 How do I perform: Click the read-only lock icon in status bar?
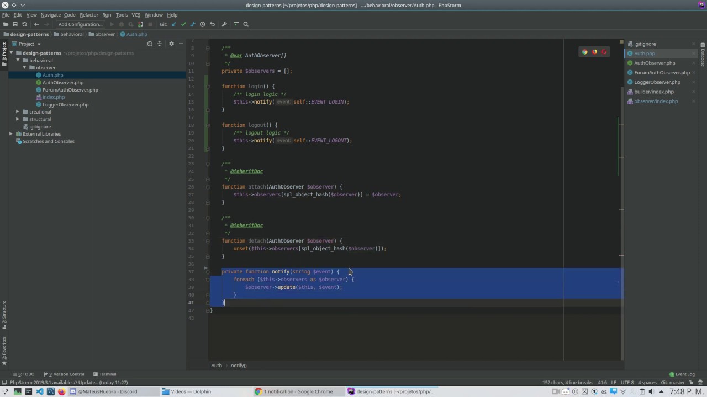tap(690, 382)
